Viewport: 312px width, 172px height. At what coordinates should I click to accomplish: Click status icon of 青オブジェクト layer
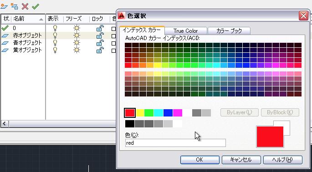coord(5,43)
